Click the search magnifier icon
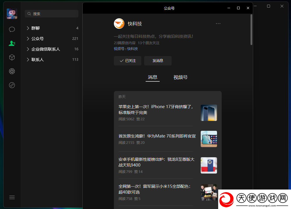 (29, 14)
